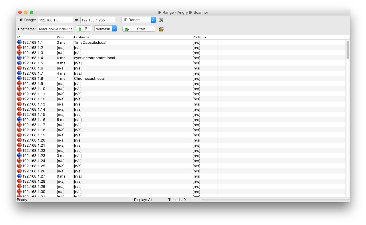Select IP address 192.168.1.13

point(34,104)
